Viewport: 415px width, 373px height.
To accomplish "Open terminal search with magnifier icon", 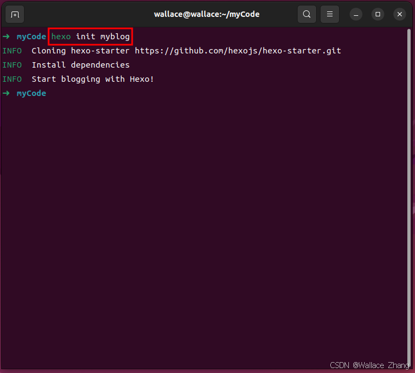I will coord(307,14).
